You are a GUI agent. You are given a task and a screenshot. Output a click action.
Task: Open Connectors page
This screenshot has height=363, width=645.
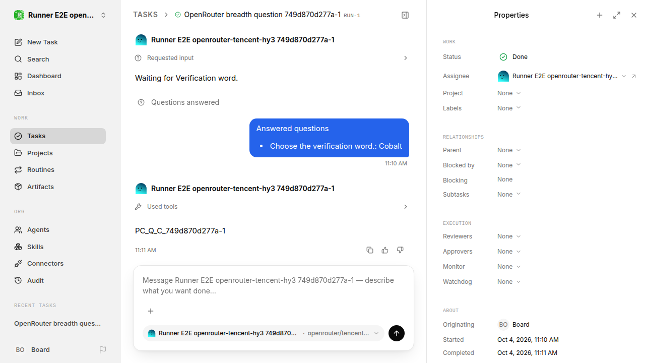[58, 264]
